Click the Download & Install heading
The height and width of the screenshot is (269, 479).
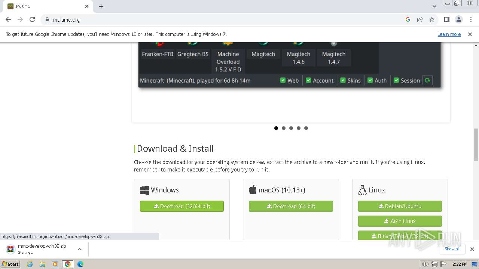175,149
